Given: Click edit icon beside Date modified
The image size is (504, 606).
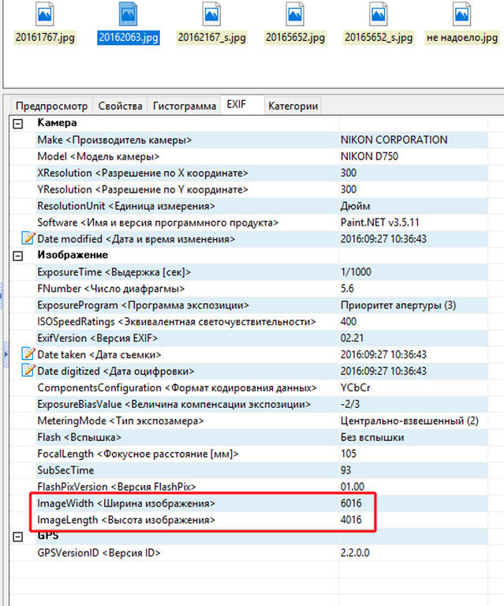Looking at the screenshot, I should 28,238.
